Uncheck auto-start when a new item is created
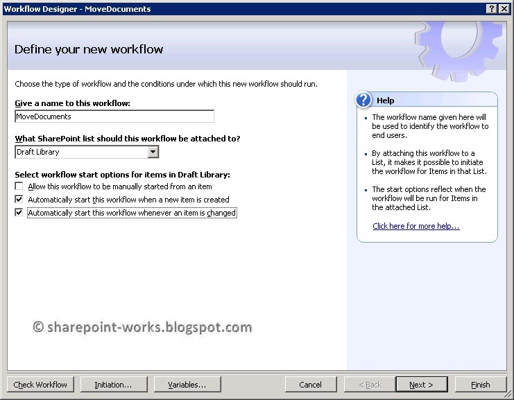 tap(19, 199)
